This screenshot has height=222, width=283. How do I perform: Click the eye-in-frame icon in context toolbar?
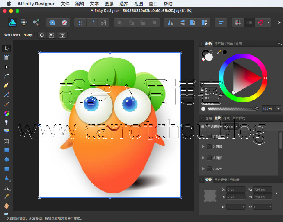(51, 35)
